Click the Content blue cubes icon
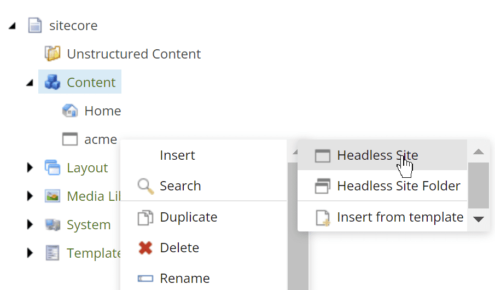 tap(52, 82)
